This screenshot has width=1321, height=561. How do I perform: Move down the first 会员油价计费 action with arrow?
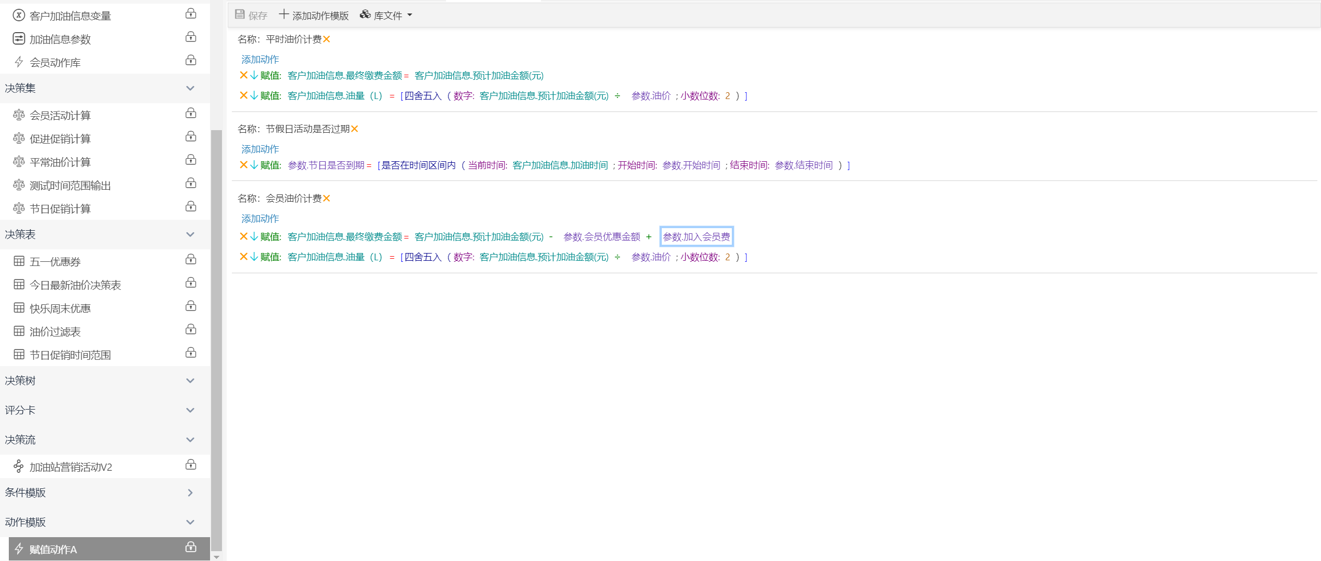pos(254,236)
